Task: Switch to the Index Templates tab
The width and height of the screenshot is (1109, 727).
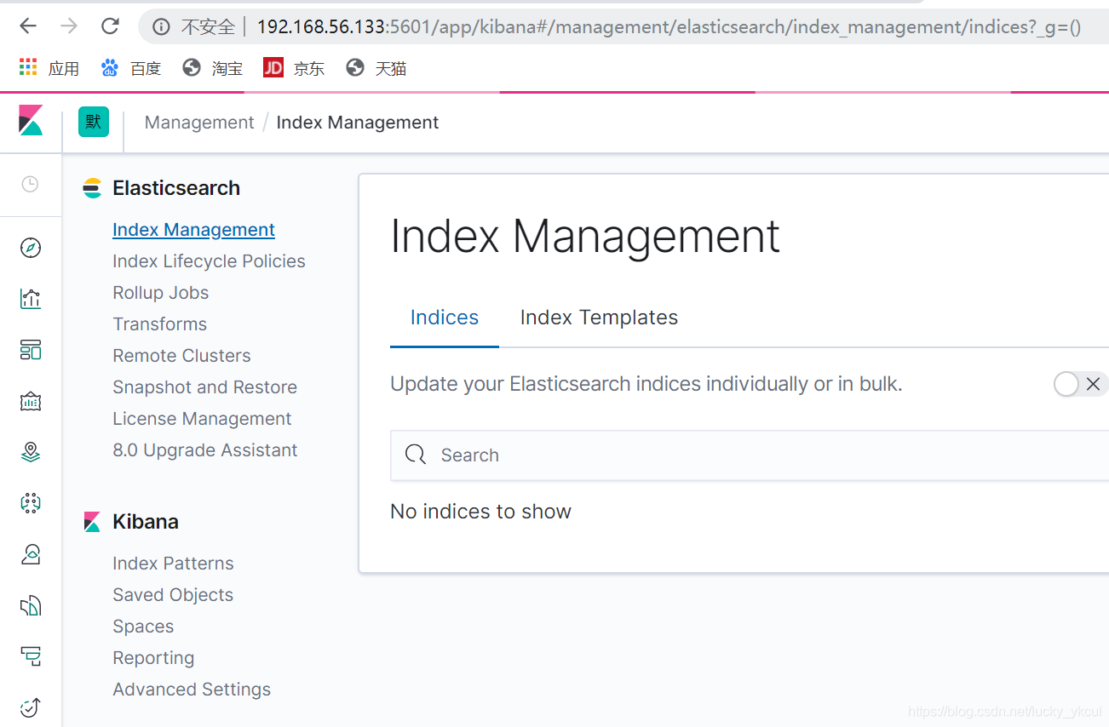Action: pyautogui.click(x=599, y=318)
